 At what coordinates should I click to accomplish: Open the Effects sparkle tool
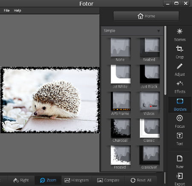point(180,83)
